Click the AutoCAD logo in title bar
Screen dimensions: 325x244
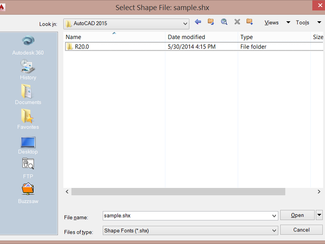click(x=2, y=7)
